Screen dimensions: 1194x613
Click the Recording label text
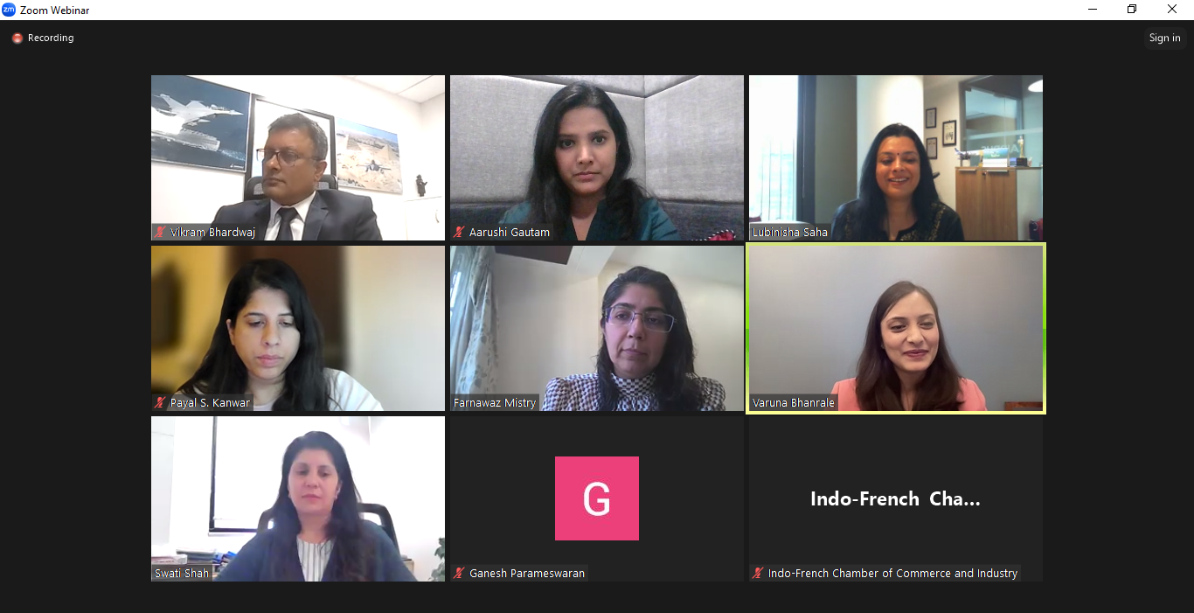[51, 38]
